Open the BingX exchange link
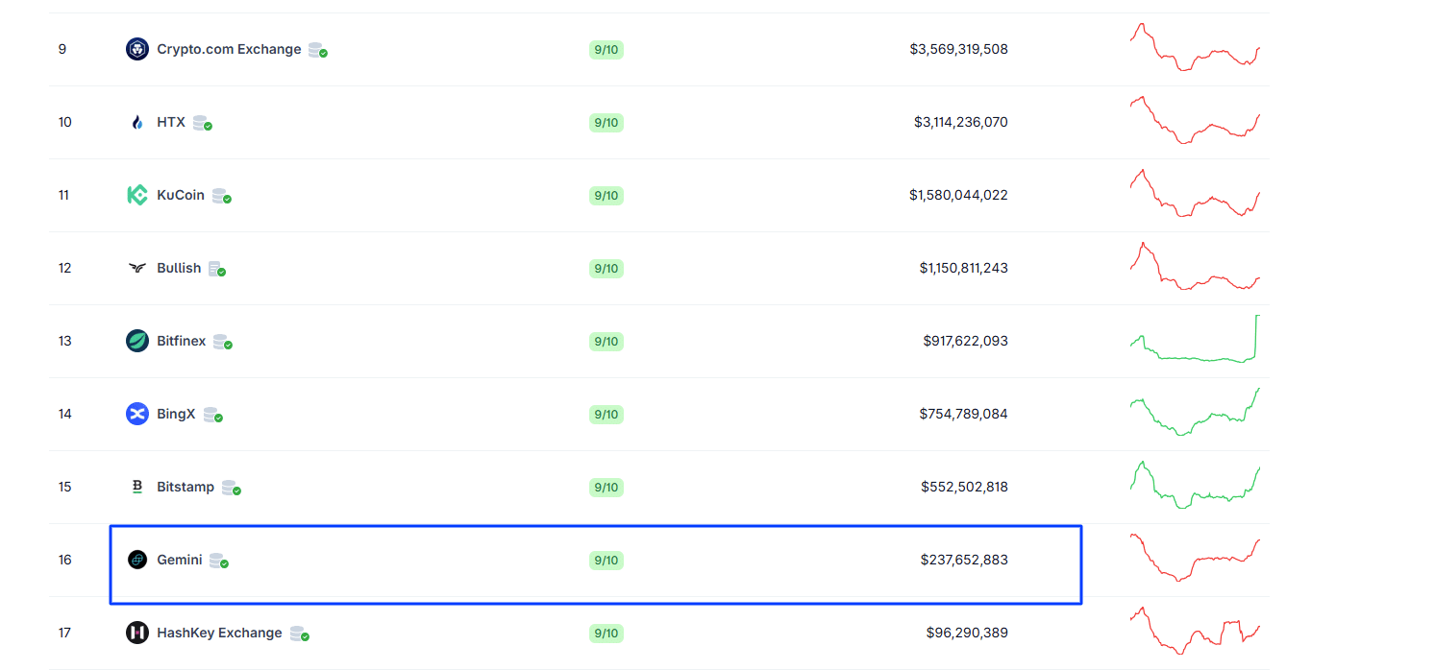1435x670 pixels. tap(176, 414)
